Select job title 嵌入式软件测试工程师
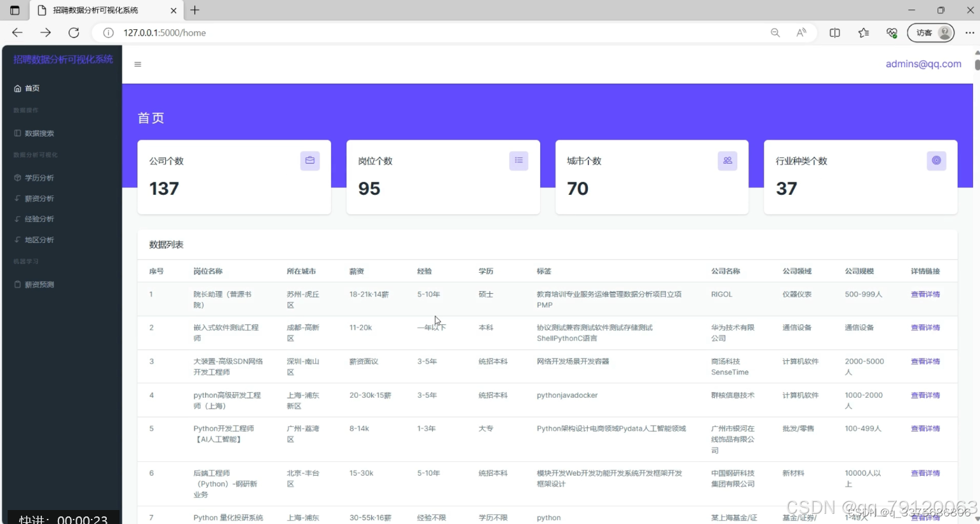980x524 pixels. pyautogui.click(x=226, y=333)
